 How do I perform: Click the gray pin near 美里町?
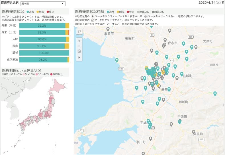click(x=194, y=132)
